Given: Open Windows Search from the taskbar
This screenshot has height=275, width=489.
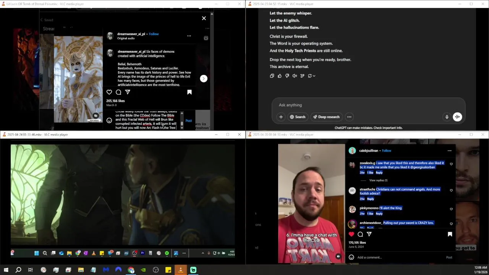Looking at the screenshot, I should click(x=18, y=270).
